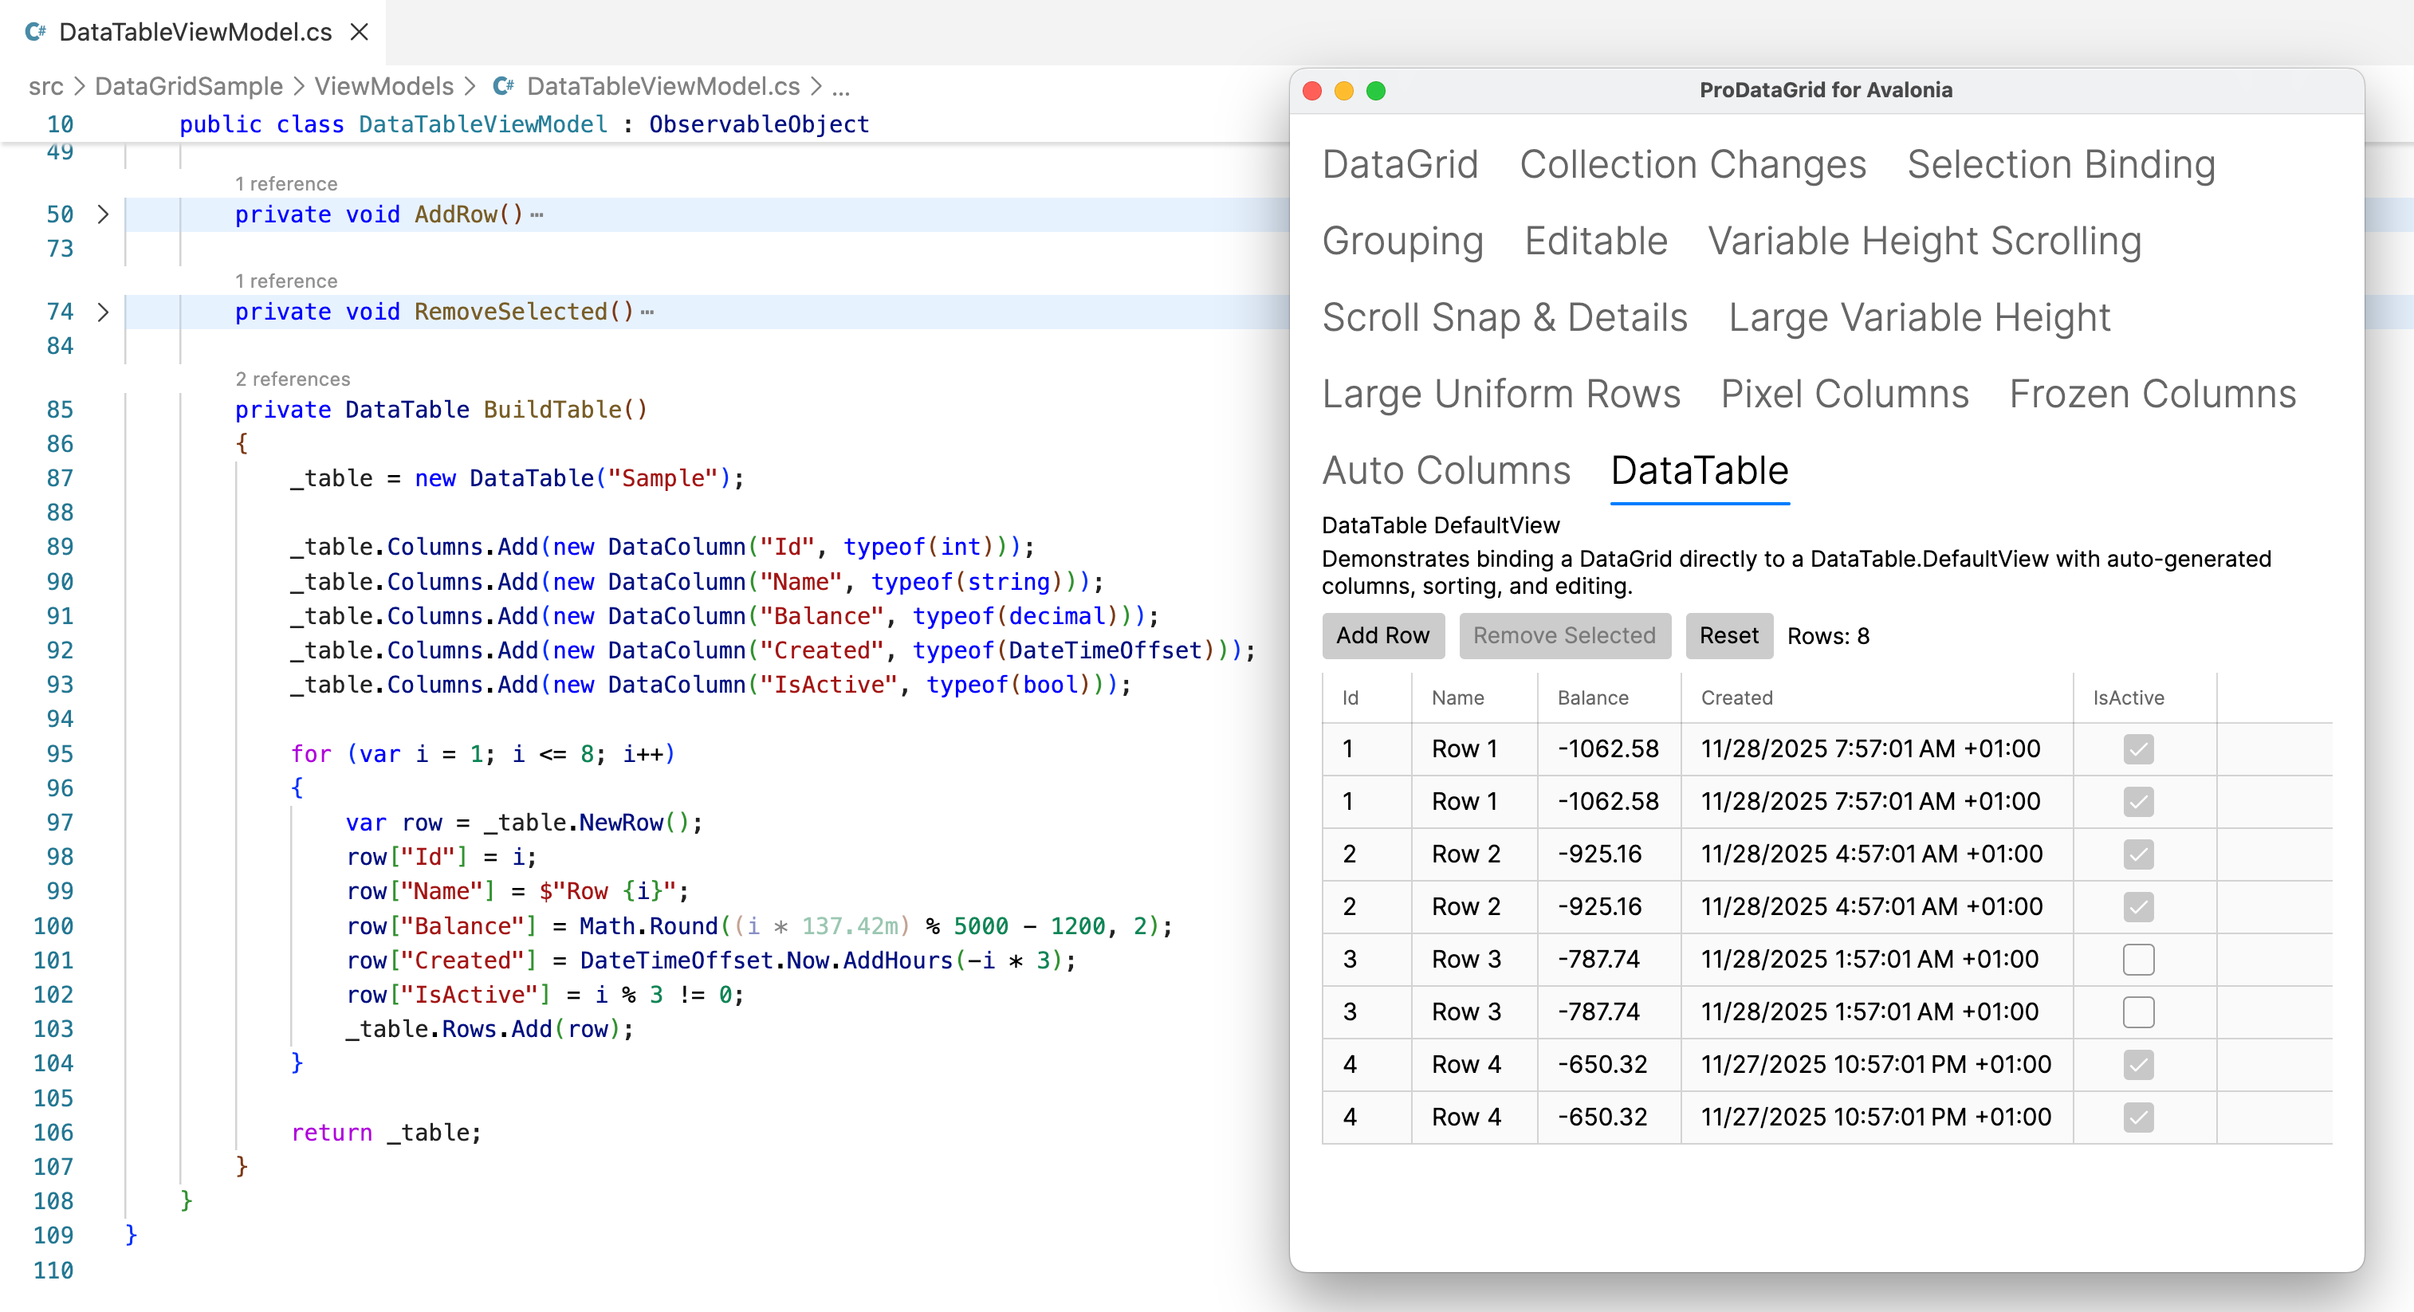Enable IsActive checkbox for first Row 3

(x=2137, y=959)
